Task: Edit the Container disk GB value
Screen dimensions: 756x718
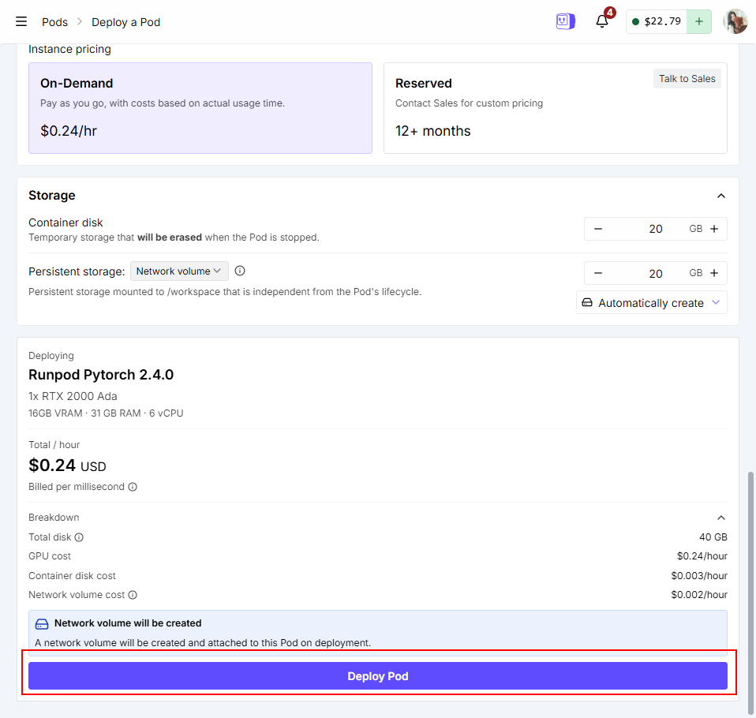Action: click(x=655, y=229)
